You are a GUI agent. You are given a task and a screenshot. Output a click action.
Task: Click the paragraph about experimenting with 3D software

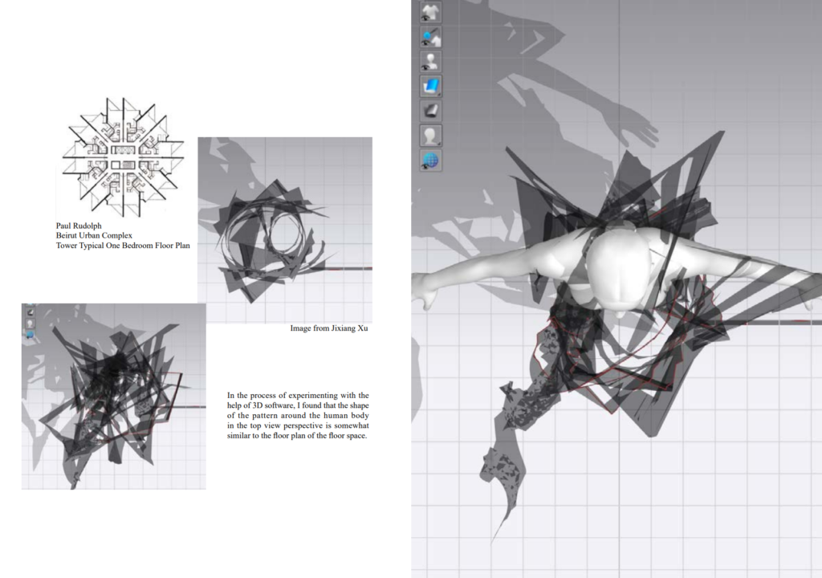(x=298, y=415)
